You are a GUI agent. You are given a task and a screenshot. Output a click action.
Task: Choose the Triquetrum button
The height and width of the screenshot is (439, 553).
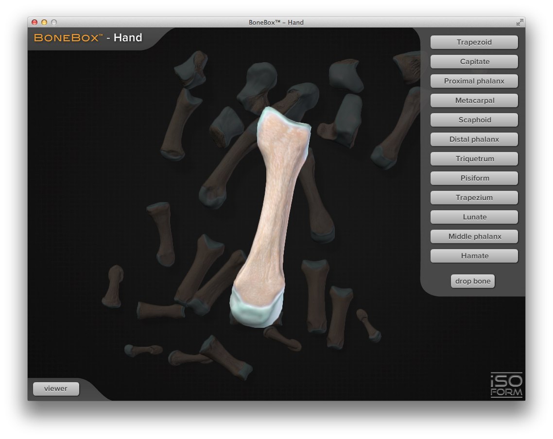click(474, 158)
